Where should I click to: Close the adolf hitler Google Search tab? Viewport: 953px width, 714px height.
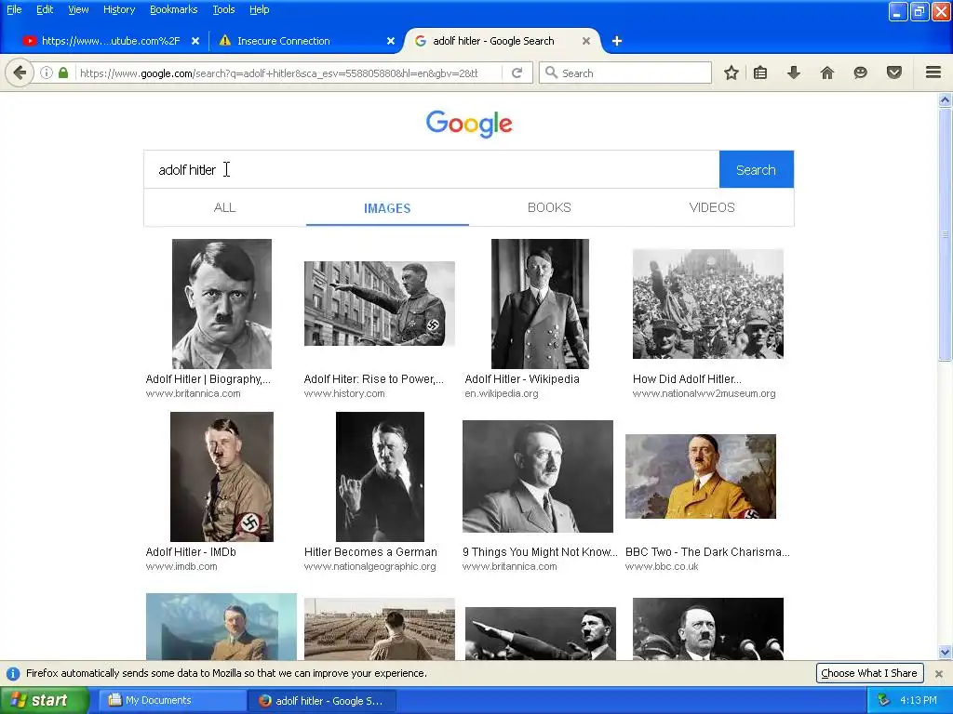pyautogui.click(x=586, y=41)
